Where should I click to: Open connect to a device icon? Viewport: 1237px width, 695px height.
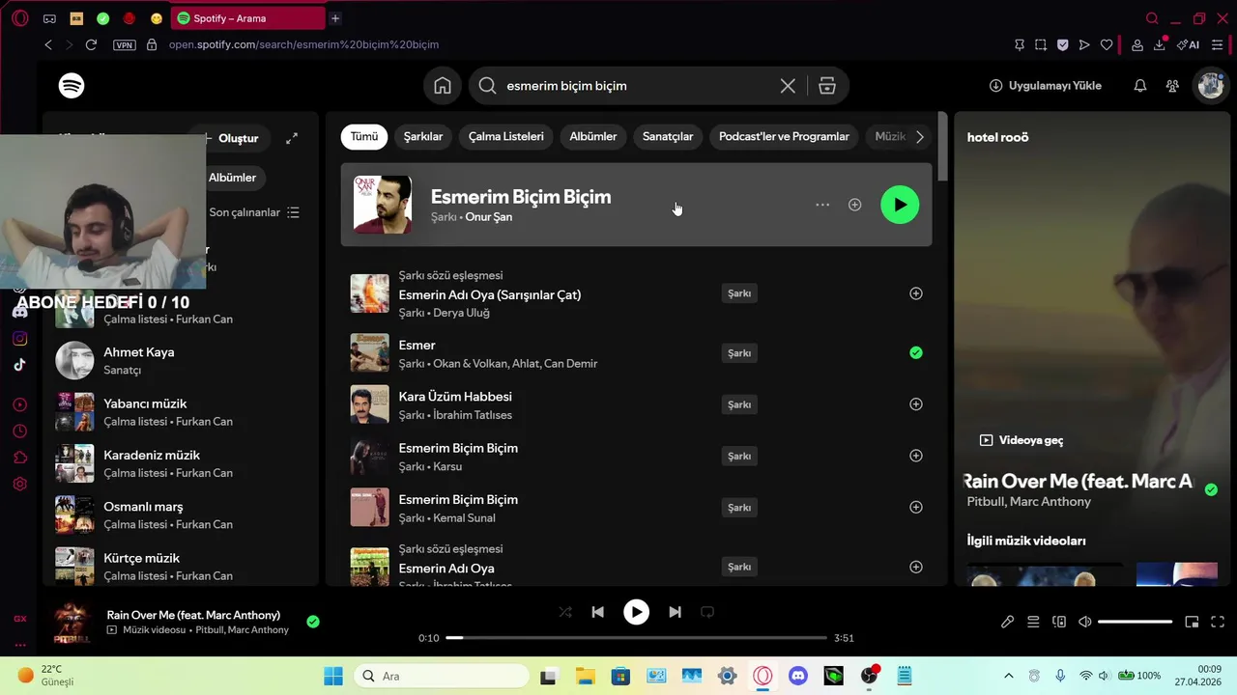pyautogui.click(x=1059, y=622)
